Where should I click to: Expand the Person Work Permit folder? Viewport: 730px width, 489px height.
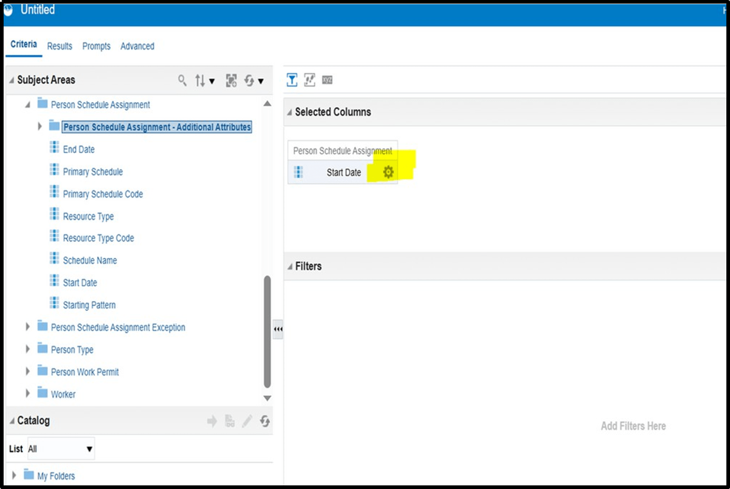coord(28,371)
